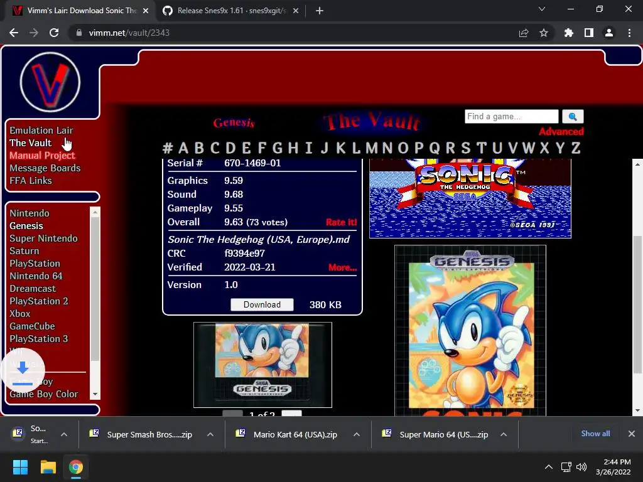Image resolution: width=643 pixels, height=482 pixels.
Task: Click the Sonic cartridge image
Action: (262, 365)
